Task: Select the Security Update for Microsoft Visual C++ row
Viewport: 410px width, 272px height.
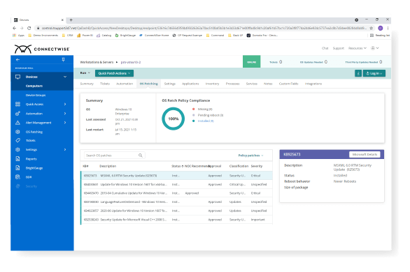Action: point(176,220)
